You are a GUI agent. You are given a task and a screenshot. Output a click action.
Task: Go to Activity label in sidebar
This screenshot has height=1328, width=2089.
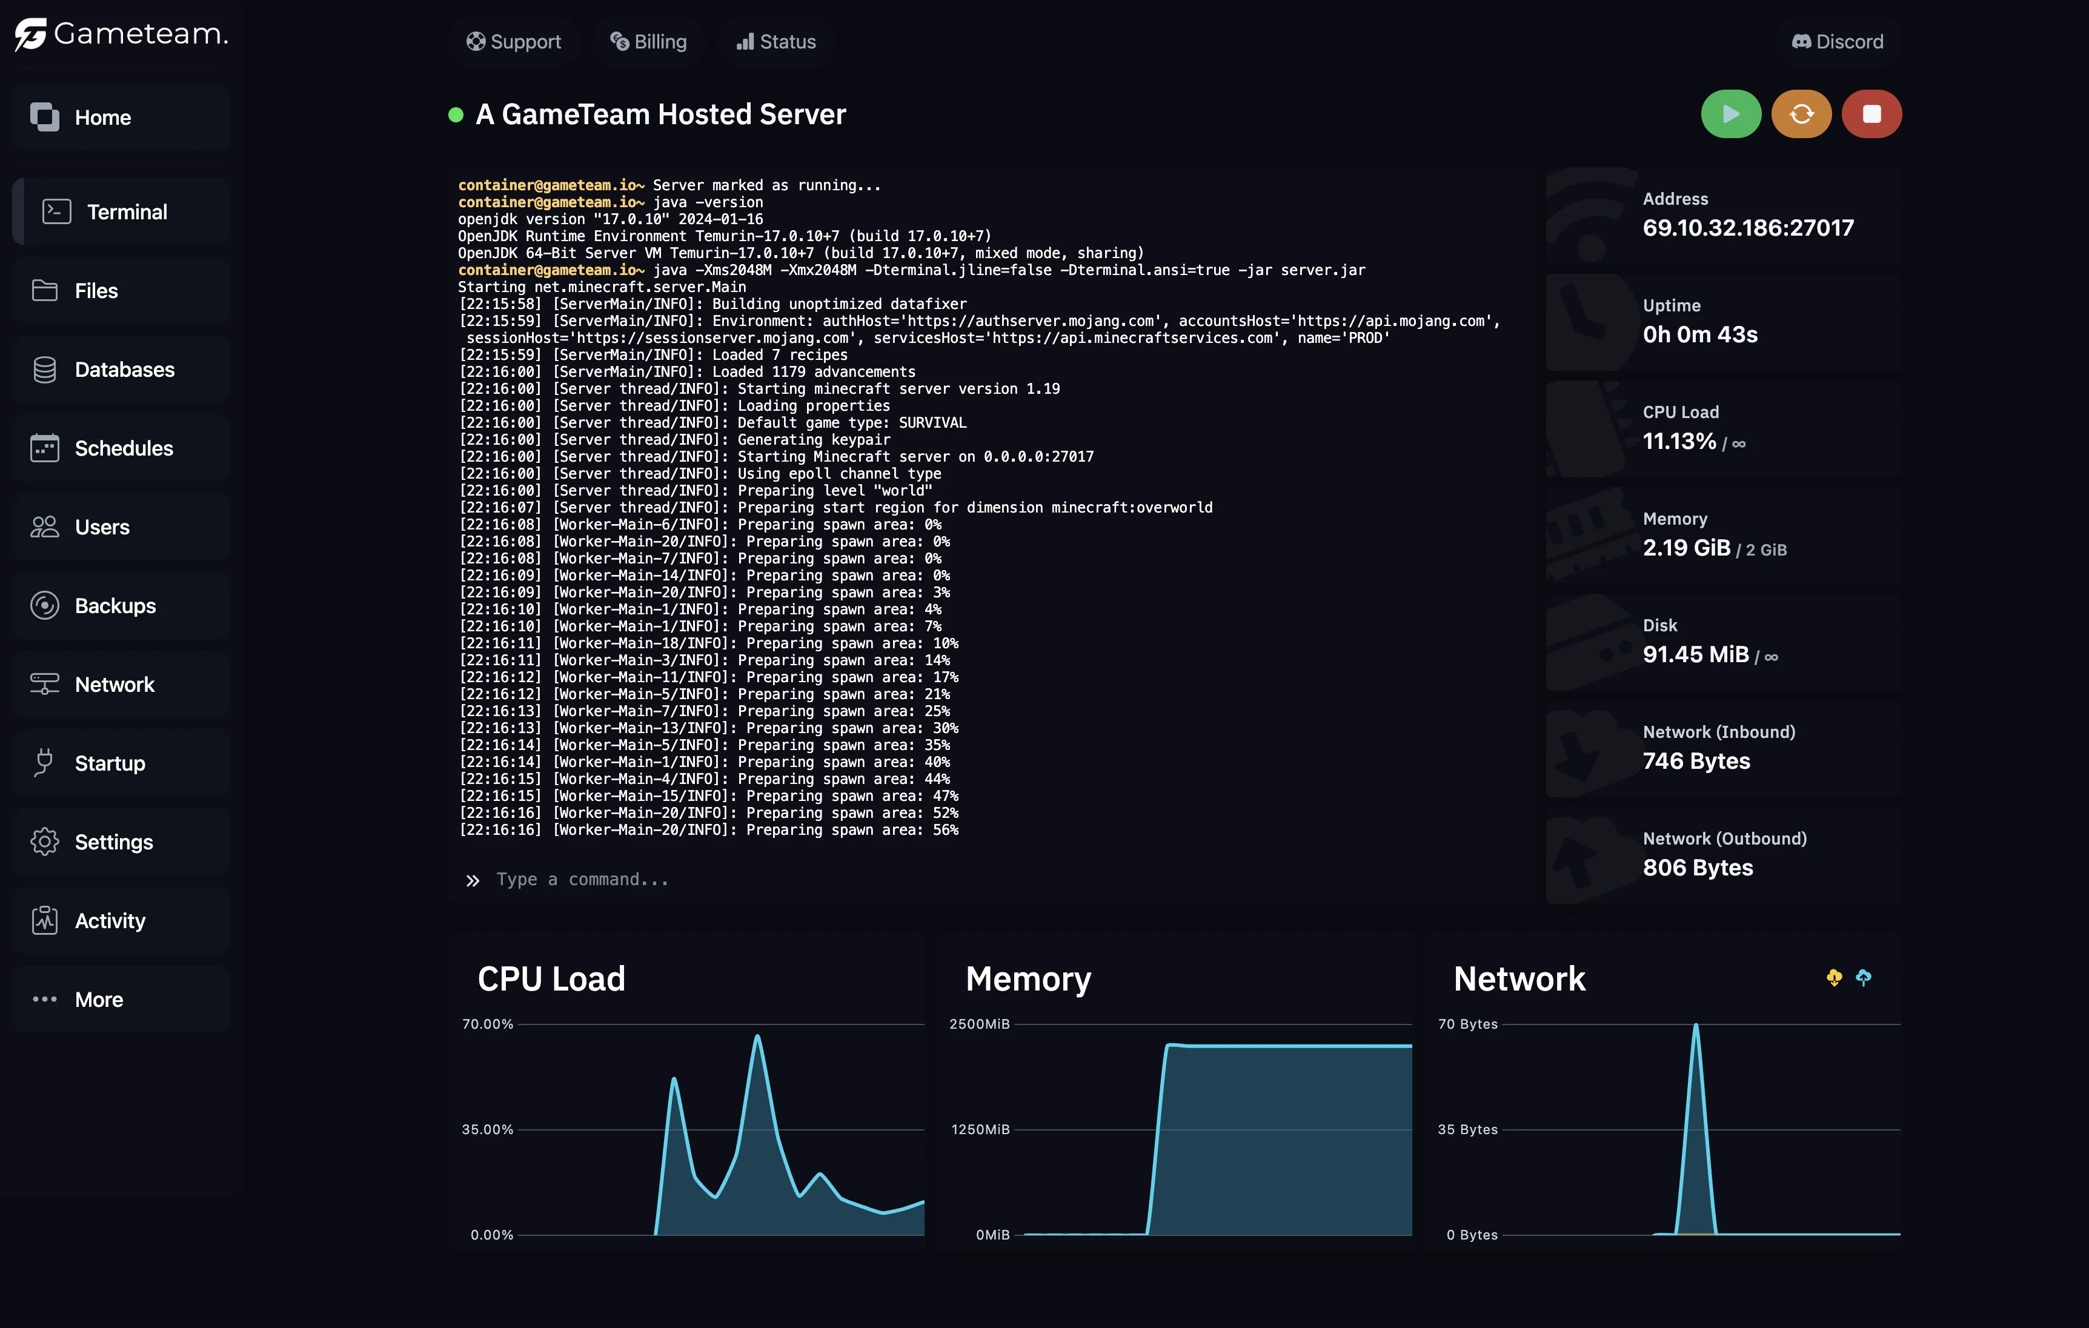pyautogui.click(x=110, y=921)
